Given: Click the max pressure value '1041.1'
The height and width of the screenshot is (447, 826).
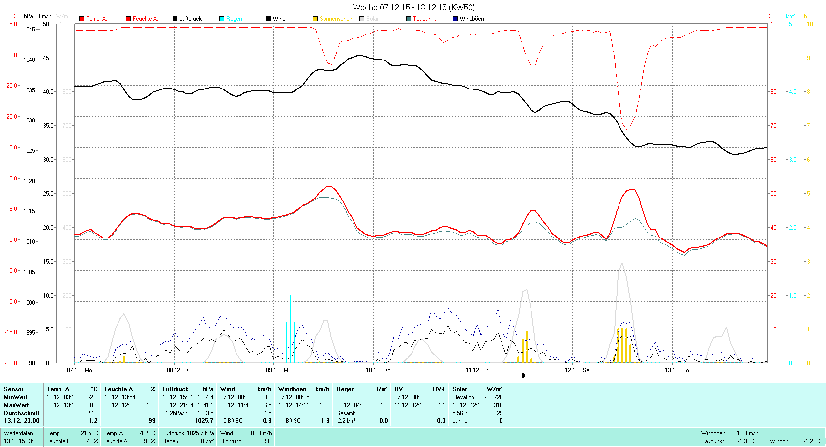Looking at the screenshot, I should pyautogui.click(x=206, y=405).
